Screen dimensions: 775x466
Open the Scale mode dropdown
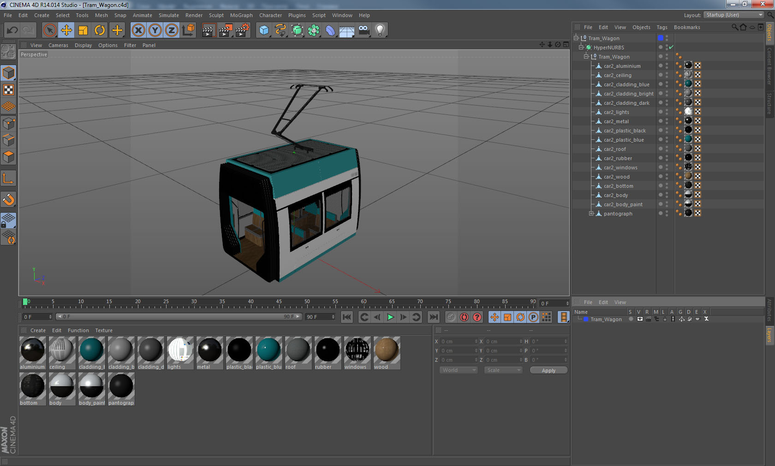click(x=503, y=370)
